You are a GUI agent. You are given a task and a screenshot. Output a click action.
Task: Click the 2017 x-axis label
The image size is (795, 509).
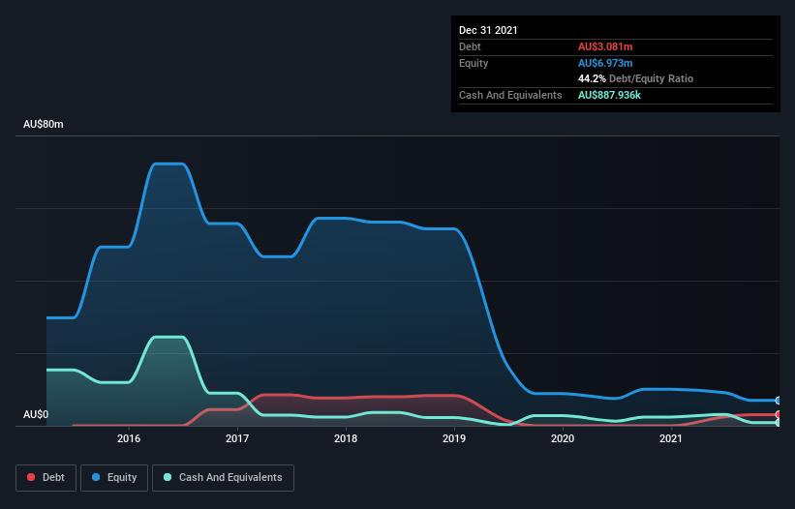point(237,438)
